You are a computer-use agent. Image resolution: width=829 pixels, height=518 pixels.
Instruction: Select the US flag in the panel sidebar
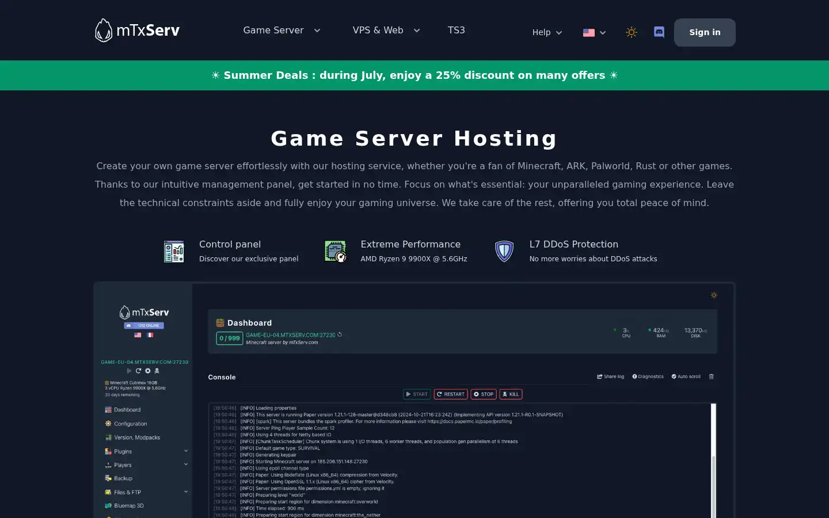pyautogui.click(x=138, y=335)
